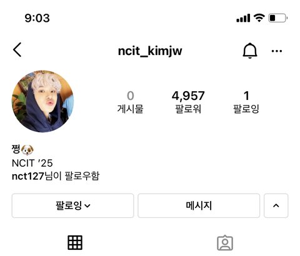Tap the 0 게시물 count
Viewport: 300px width, 256px height.
point(130,102)
